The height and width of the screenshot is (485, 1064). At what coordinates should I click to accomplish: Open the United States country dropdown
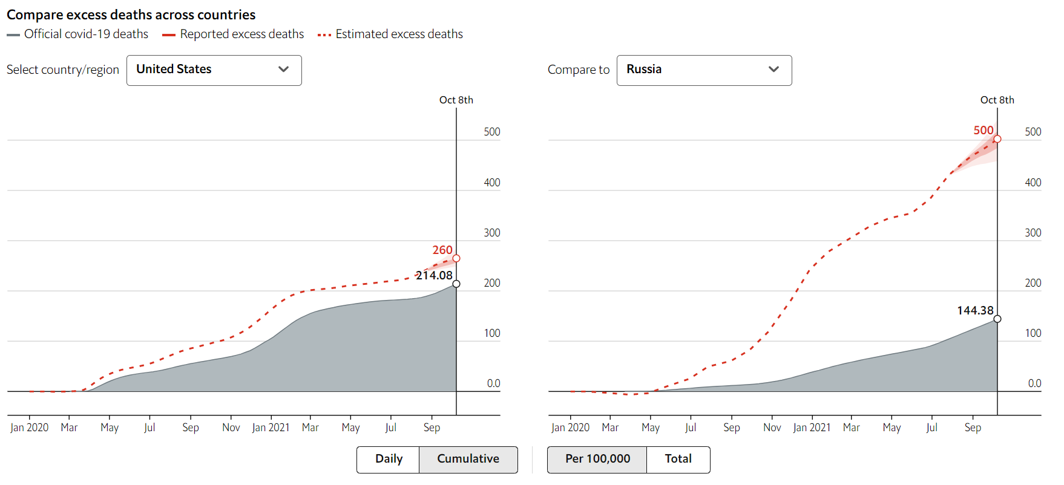[x=214, y=70]
